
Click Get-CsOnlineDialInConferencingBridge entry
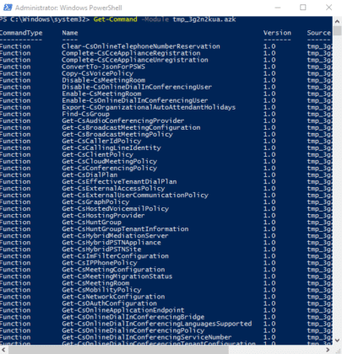click(133, 317)
